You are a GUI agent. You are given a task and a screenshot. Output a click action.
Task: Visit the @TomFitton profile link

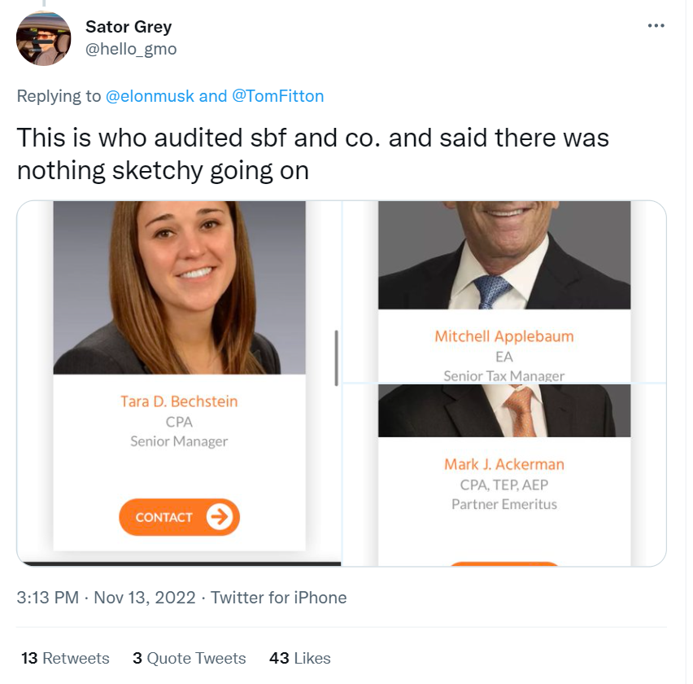click(278, 96)
